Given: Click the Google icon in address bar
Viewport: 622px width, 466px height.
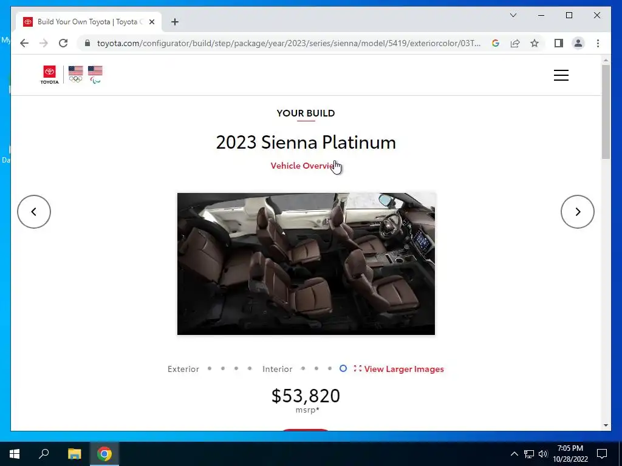Looking at the screenshot, I should click(x=496, y=43).
